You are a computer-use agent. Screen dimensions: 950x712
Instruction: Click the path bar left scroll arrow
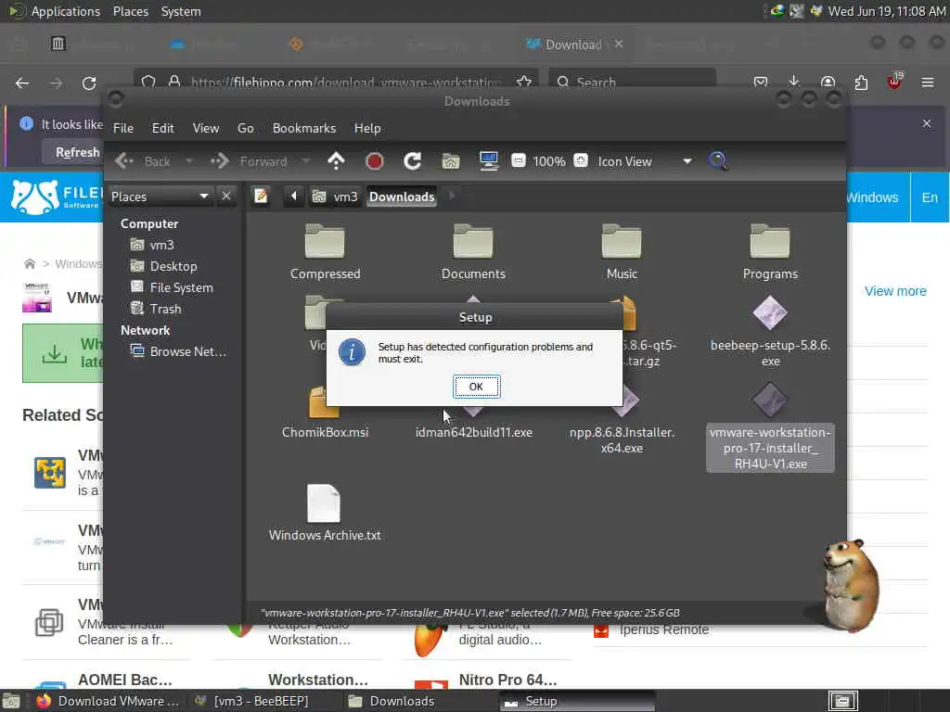(294, 197)
